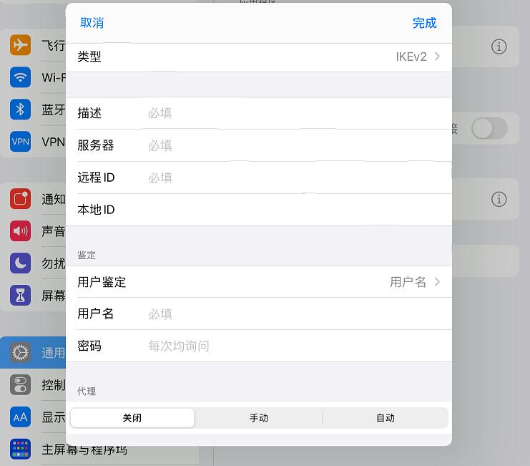Viewport: 530px width, 466px height.
Task: Select the Control Center toggle icon
Action: 20,384
